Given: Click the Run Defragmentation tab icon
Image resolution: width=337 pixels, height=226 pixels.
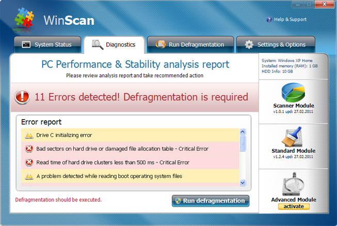Looking at the screenshot, I should coord(161,44).
